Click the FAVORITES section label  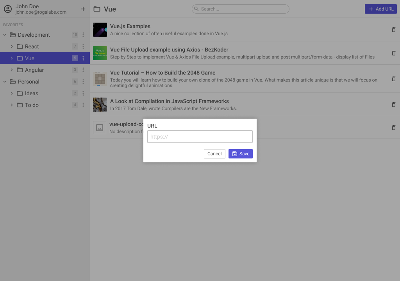(13, 25)
